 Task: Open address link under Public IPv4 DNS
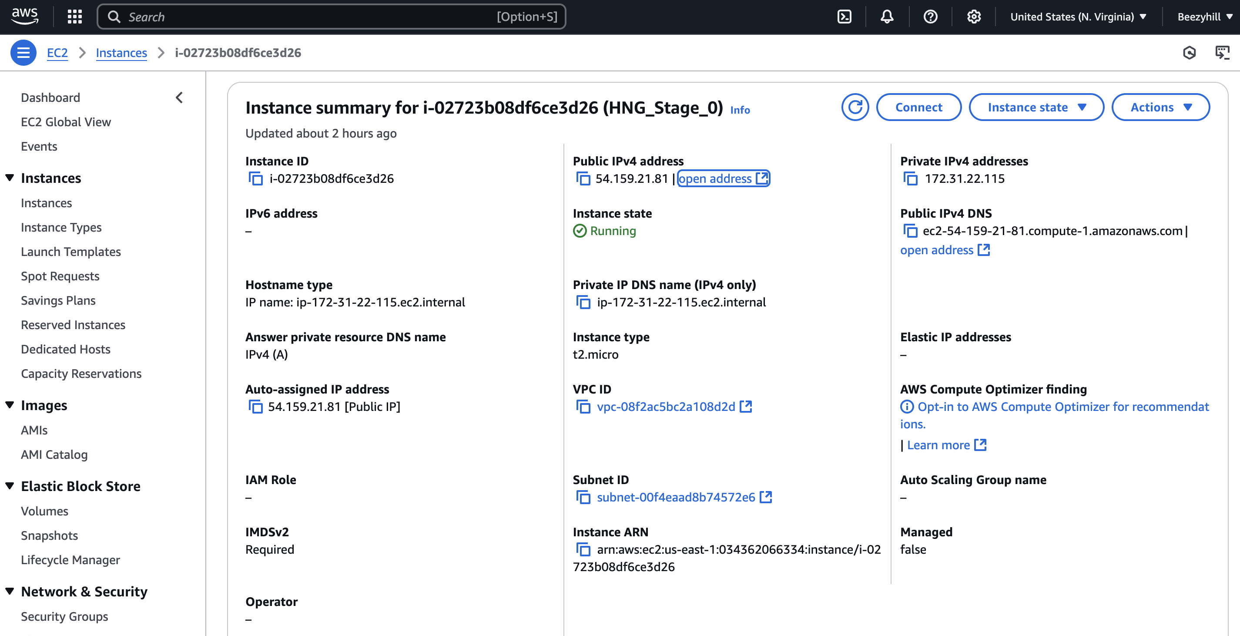[x=945, y=250]
